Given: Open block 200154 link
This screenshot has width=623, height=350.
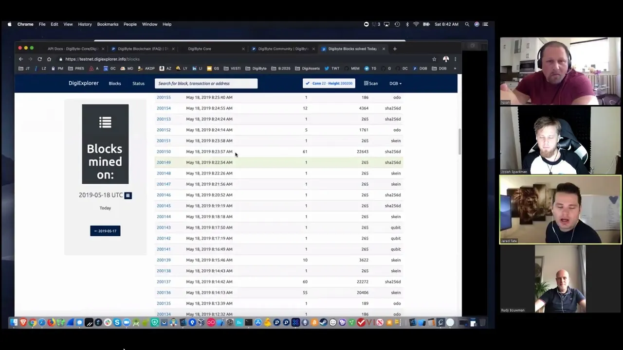Looking at the screenshot, I should click(x=164, y=108).
